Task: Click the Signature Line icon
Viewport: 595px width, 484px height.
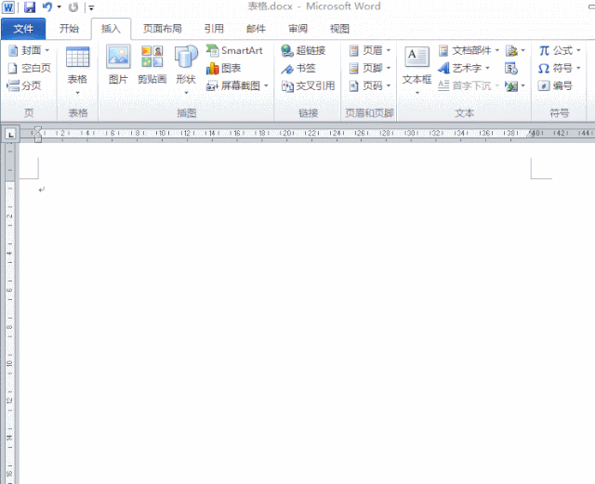Action: [x=511, y=50]
